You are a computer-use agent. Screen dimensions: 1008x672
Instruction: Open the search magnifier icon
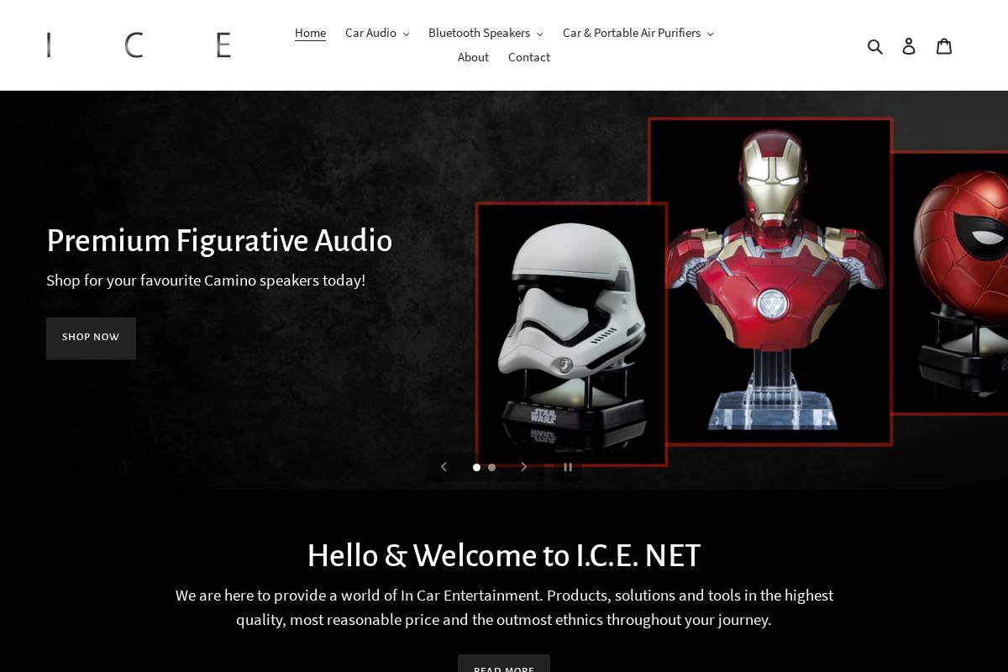[x=875, y=46]
